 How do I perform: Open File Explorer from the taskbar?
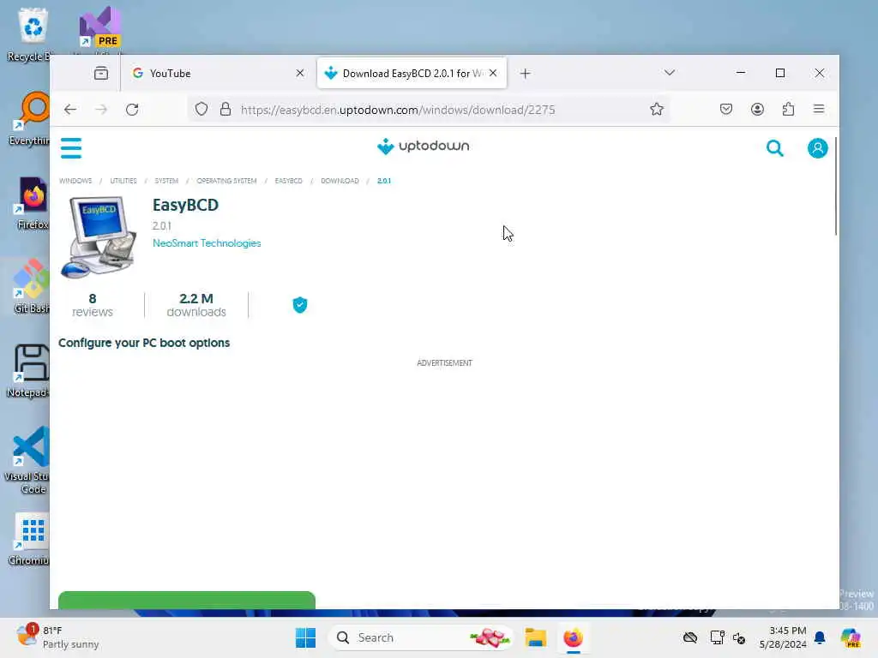pyautogui.click(x=535, y=637)
